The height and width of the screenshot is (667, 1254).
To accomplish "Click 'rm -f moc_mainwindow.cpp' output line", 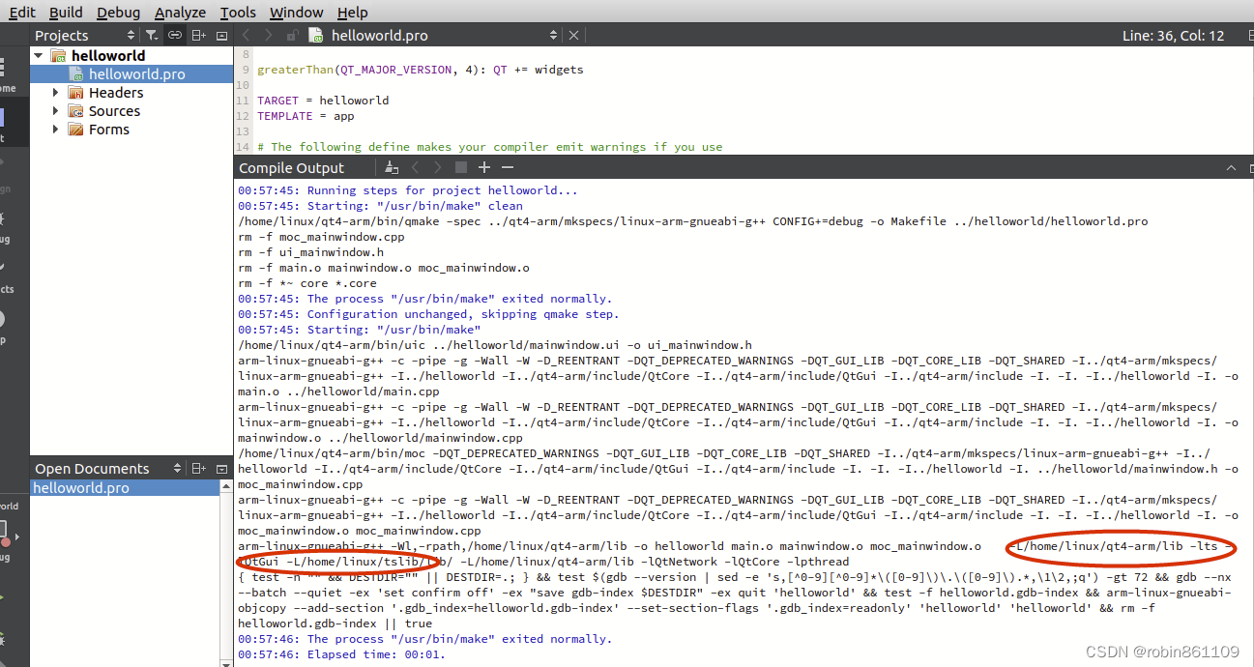I will (x=321, y=237).
